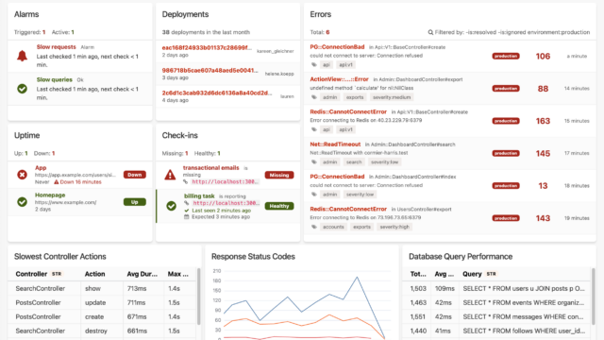604x340 pixels.
Task: Click the STR badge beside Controller header
Action: pos(57,274)
